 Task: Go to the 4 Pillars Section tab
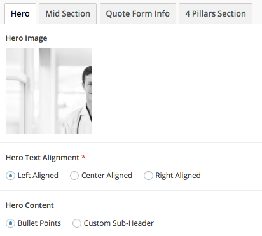[x=216, y=14]
